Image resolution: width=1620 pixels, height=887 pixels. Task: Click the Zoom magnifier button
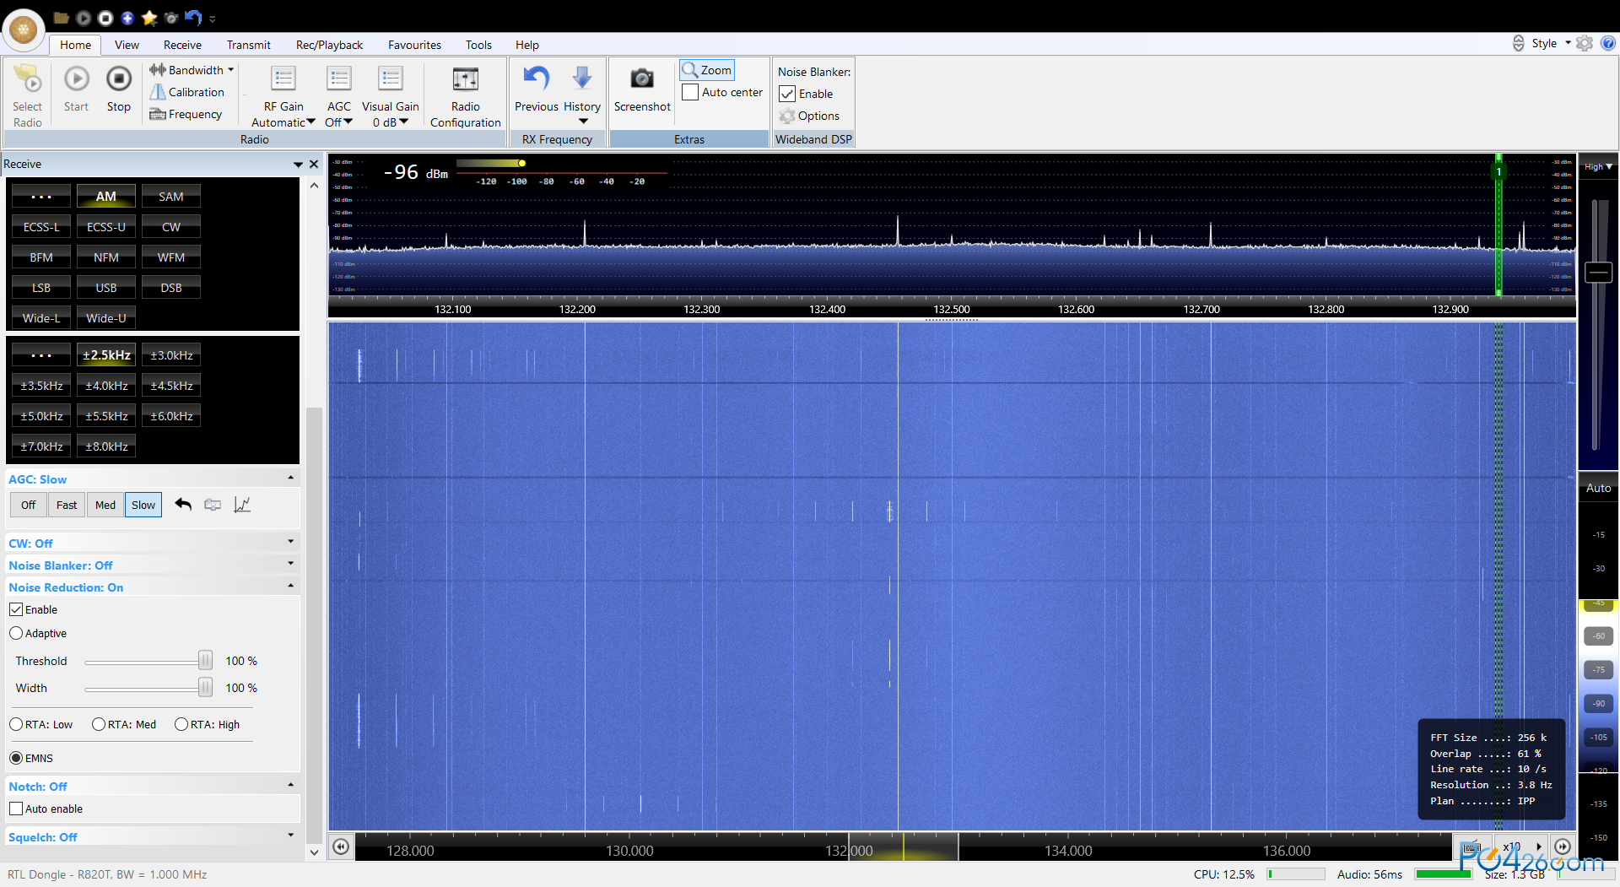[x=707, y=70]
